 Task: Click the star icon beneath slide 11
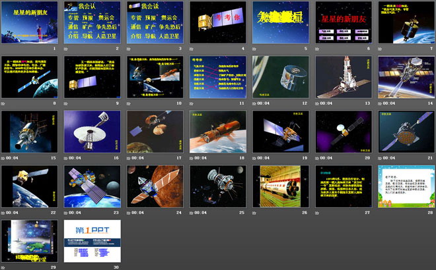pos(192,103)
